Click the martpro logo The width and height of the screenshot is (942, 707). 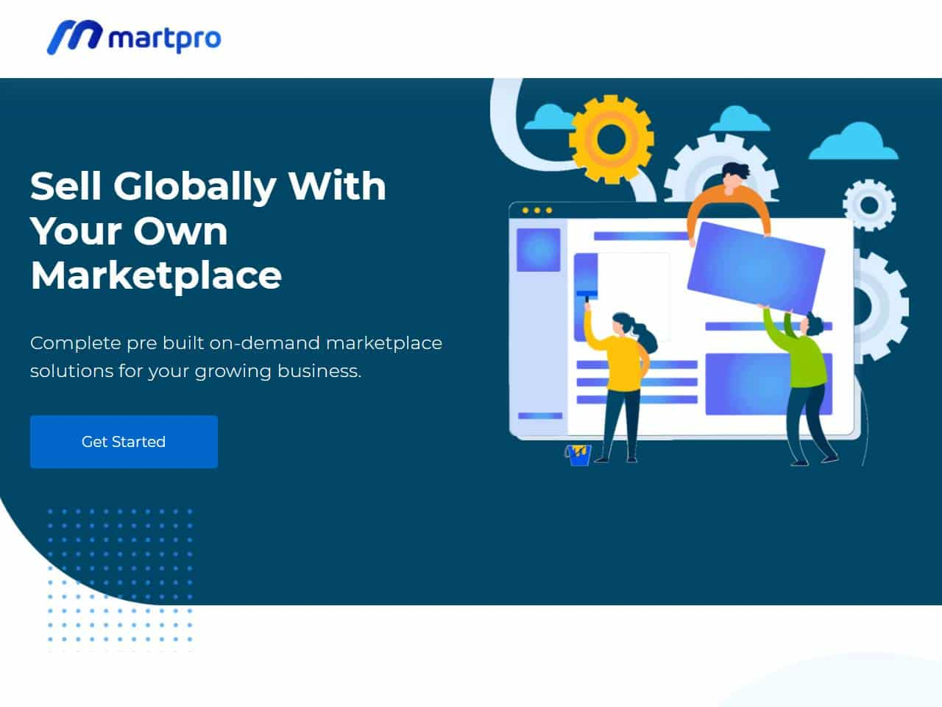click(134, 38)
